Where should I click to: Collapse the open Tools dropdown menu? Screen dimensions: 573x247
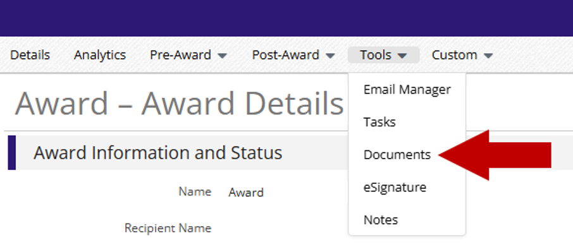384,55
